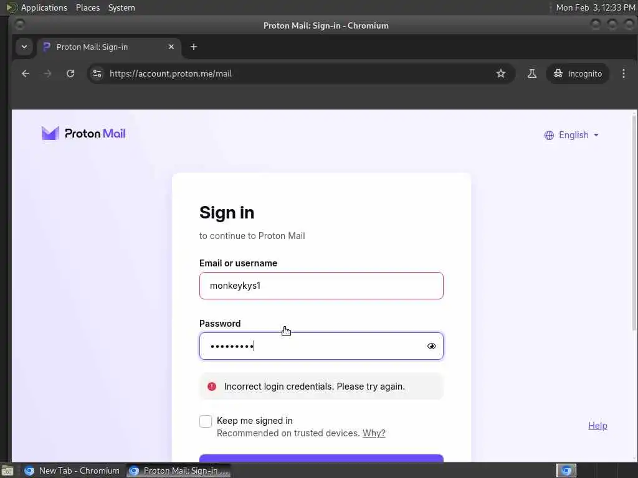Image resolution: width=638 pixels, height=478 pixels.
Task: Check the Keep me signed in box
Action: pyautogui.click(x=206, y=421)
